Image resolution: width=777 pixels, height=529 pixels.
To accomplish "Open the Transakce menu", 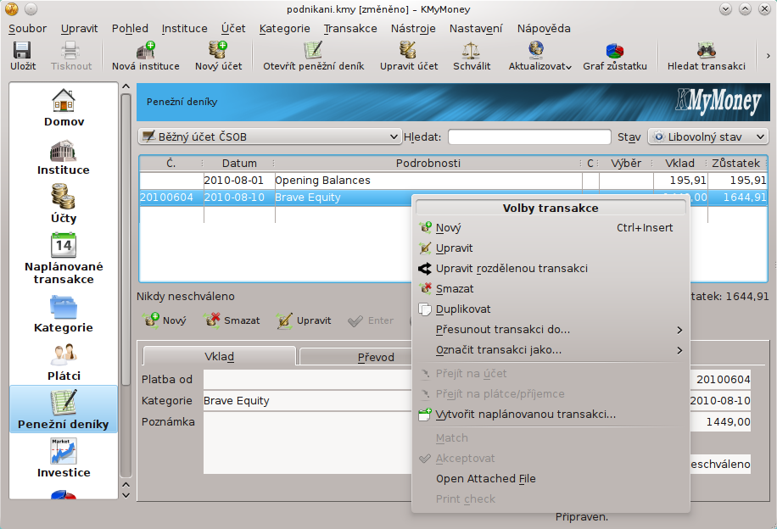I will 350,29.
